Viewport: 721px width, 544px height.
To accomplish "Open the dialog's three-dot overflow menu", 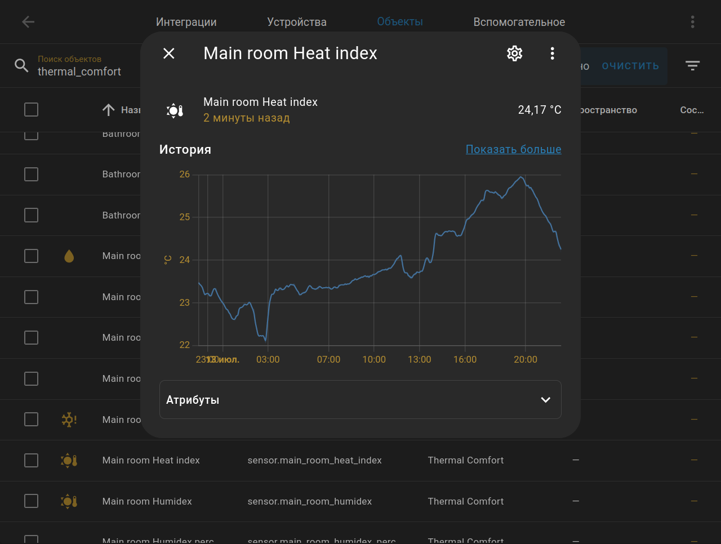I will (x=552, y=53).
